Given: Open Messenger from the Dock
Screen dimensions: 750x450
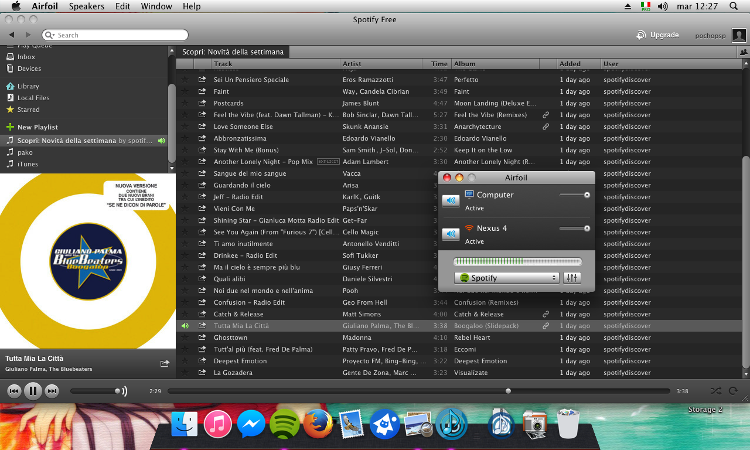Looking at the screenshot, I should [x=251, y=424].
